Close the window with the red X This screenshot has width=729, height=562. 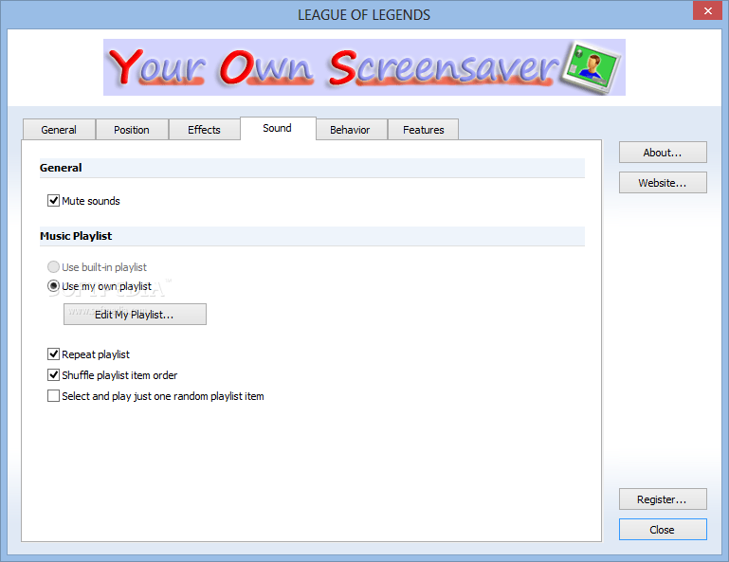(707, 10)
